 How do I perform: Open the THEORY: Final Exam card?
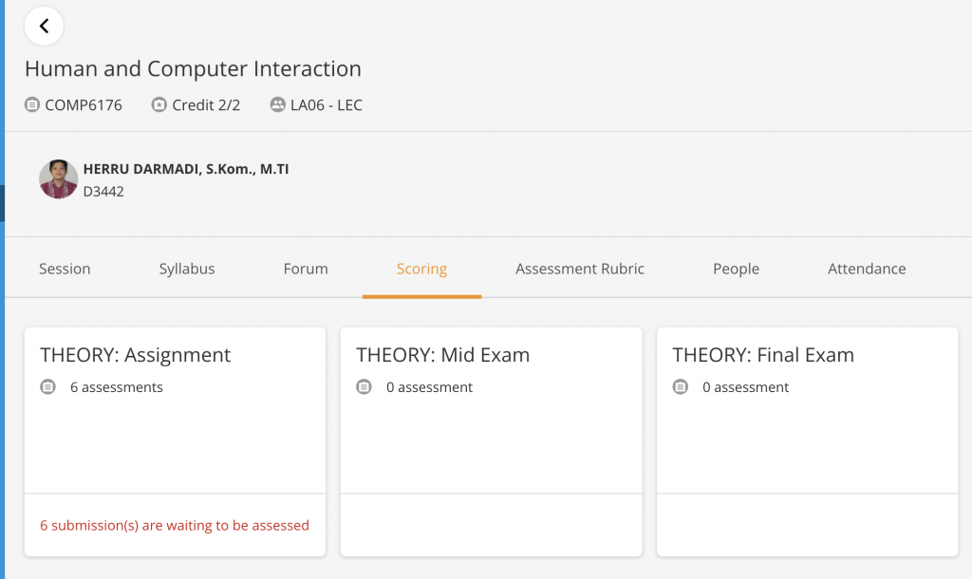(807, 441)
